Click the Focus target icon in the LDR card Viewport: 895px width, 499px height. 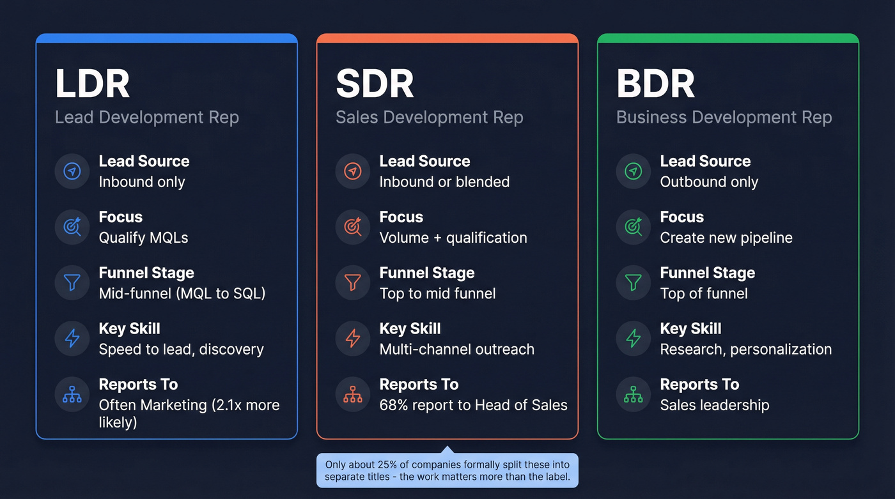point(72,227)
